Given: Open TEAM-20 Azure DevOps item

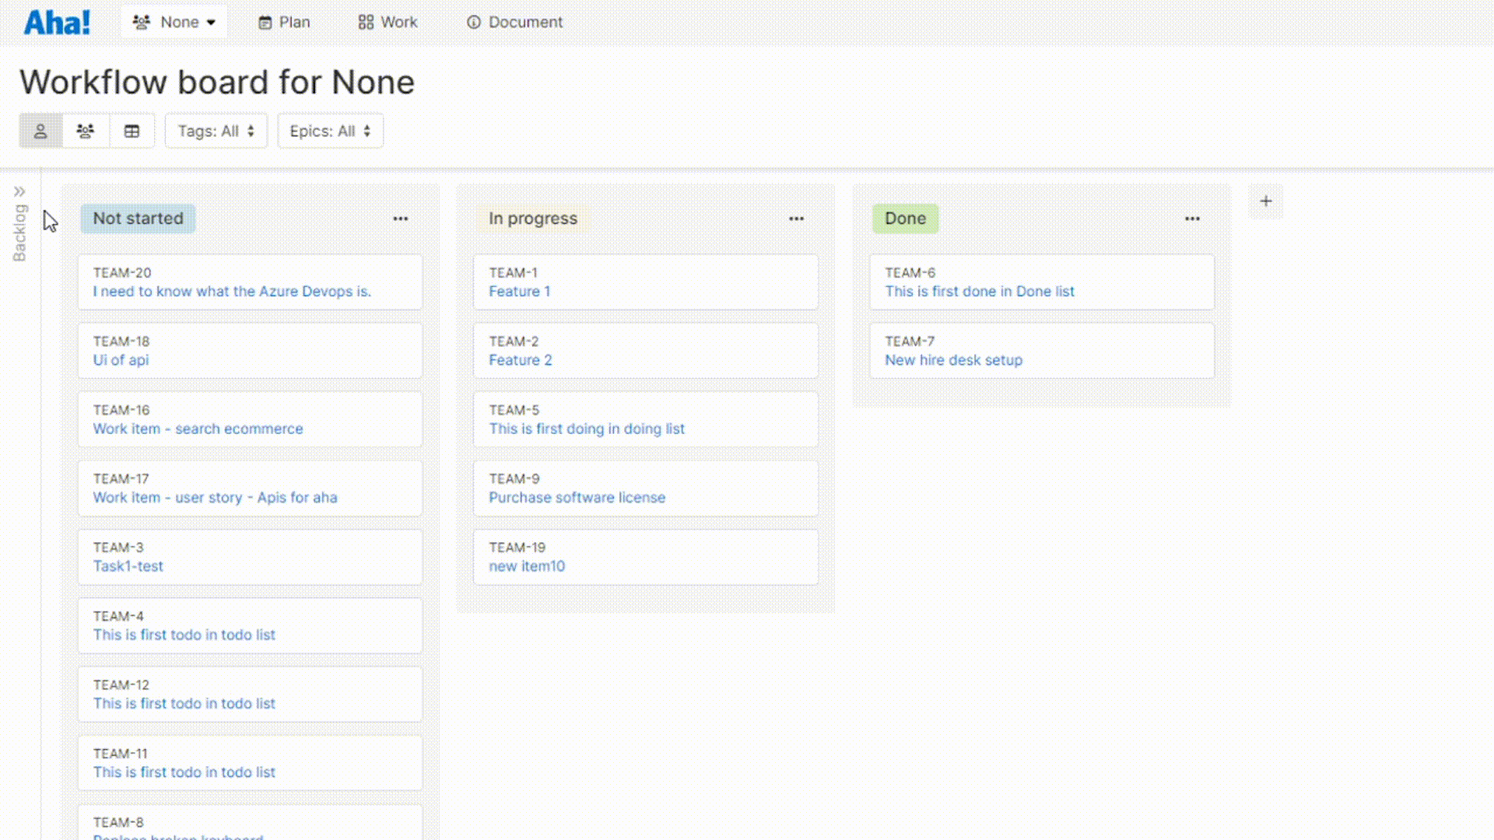Looking at the screenshot, I should point(231,292).
